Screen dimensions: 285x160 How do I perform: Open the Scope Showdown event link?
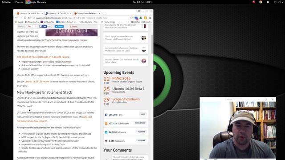click(126, 99)
